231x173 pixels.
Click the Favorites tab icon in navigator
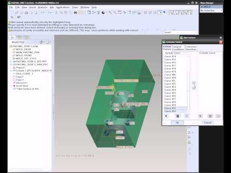tap(26, 37)
